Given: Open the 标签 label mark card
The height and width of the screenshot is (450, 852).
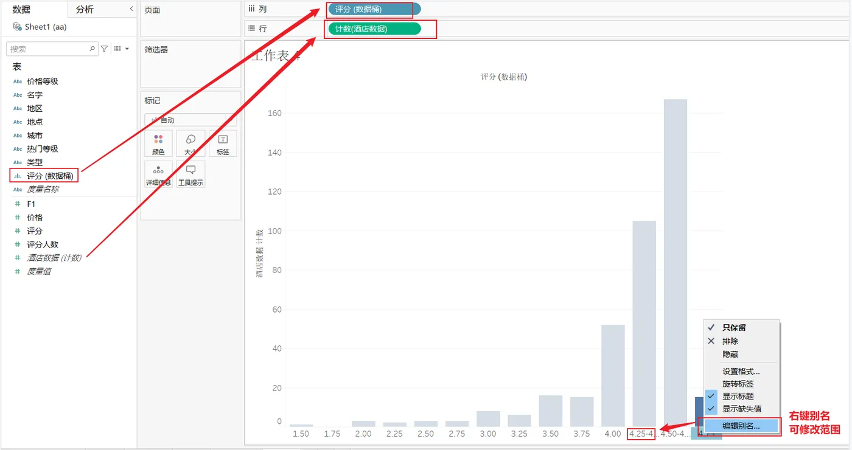Looking at the screenshot, I should 223,144.
